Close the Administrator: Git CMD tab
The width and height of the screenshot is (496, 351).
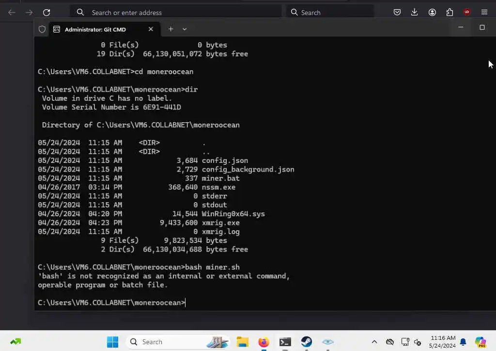point(151,29)
